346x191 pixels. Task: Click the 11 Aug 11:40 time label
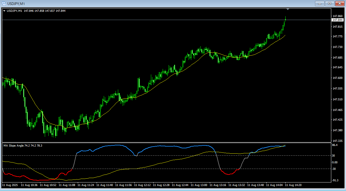pos(105,185)
